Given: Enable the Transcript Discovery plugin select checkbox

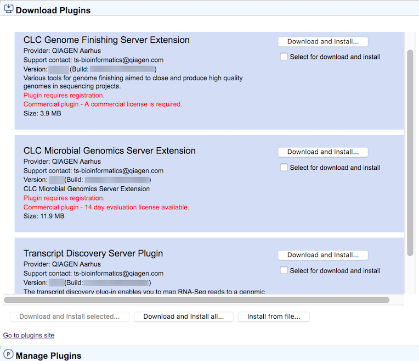Looking at the screenshot, I should (x=284, y=270).
